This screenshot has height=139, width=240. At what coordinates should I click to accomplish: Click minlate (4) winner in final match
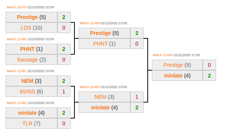(x=177, y=76)
